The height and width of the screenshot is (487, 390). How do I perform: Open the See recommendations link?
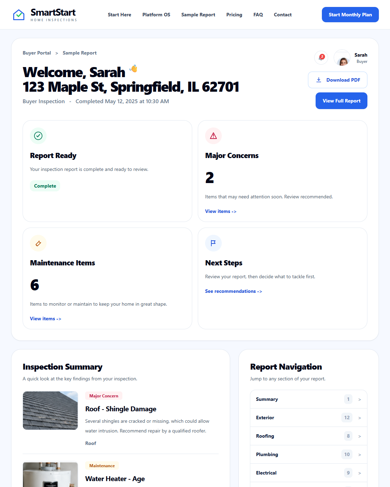pos(234,291)
